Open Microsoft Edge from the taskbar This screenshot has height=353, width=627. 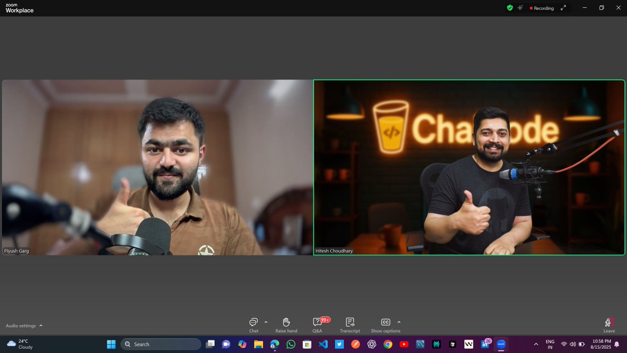point(274,344)
